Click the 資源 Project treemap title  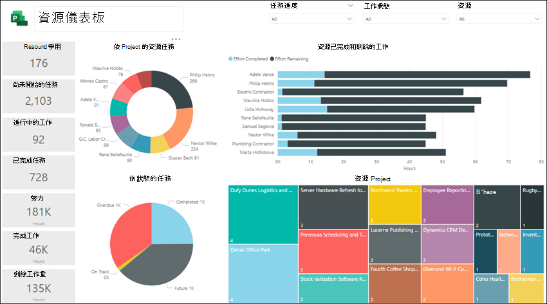point(373,179)
